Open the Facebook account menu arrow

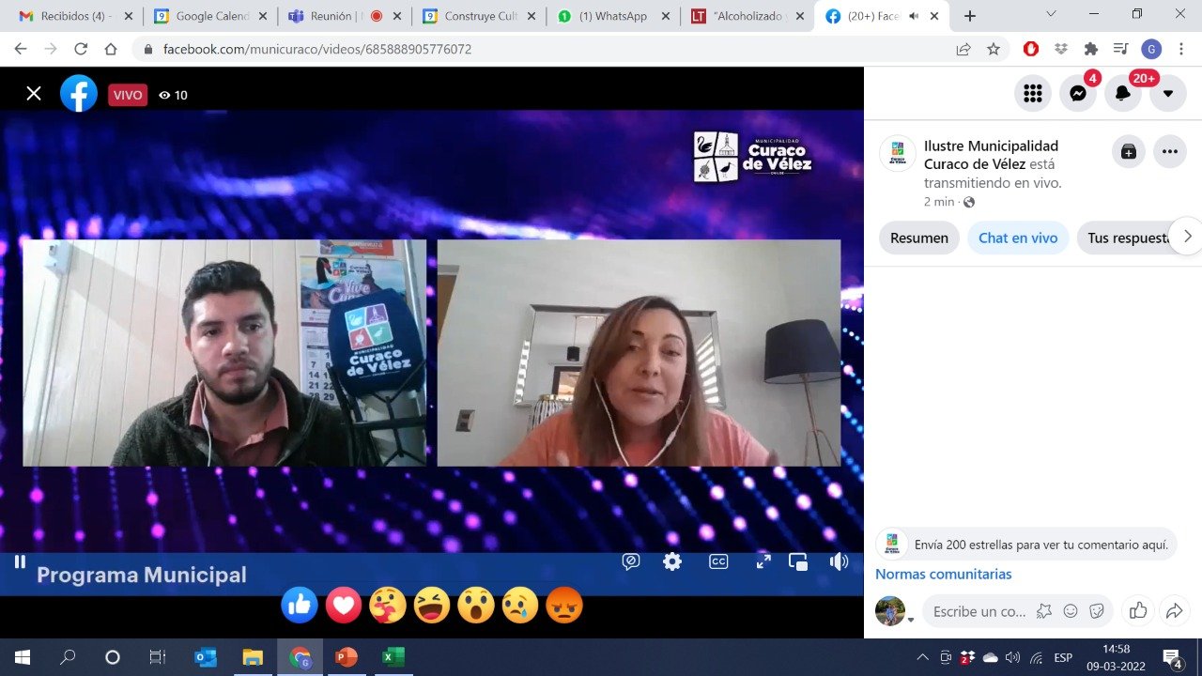click(x=1167, y=93)
